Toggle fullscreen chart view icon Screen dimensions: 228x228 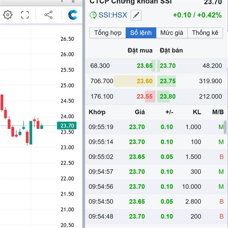pos(25,15)
